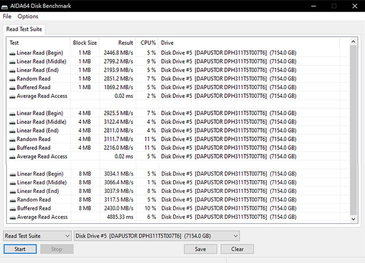Select the 2430.0 MB/s result value

tap(119, 209)
